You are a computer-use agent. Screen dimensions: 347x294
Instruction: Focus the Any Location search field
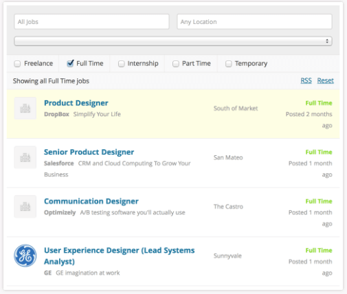coord(254,22)
